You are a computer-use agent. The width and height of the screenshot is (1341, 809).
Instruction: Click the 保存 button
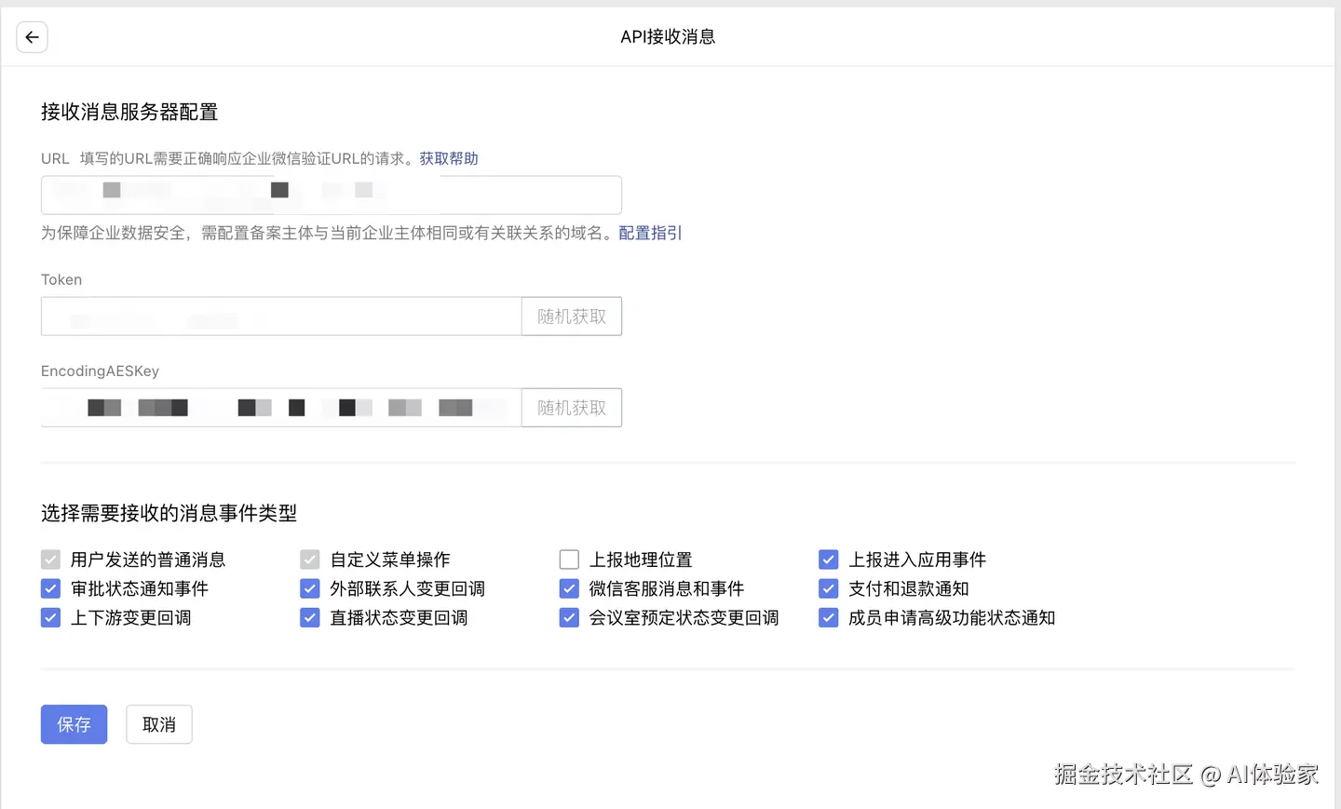click(x=74, y=723)
